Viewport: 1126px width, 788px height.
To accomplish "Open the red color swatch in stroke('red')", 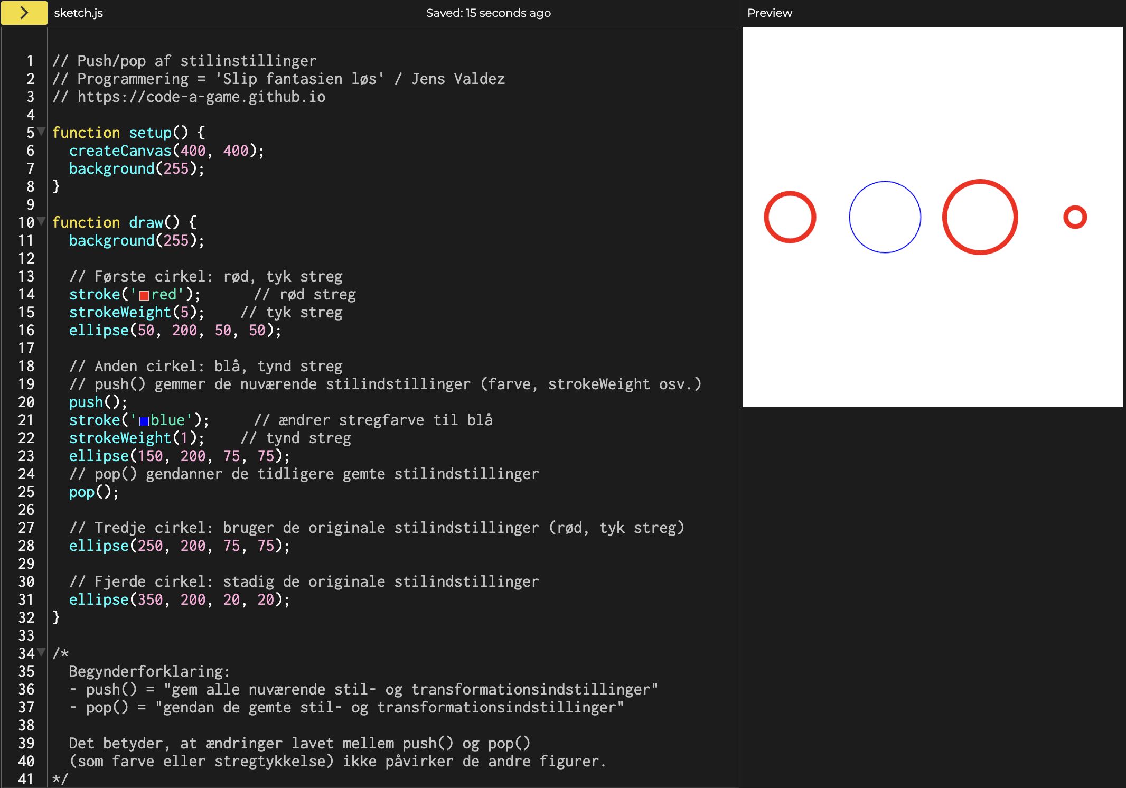I will [x=144, y=295].
